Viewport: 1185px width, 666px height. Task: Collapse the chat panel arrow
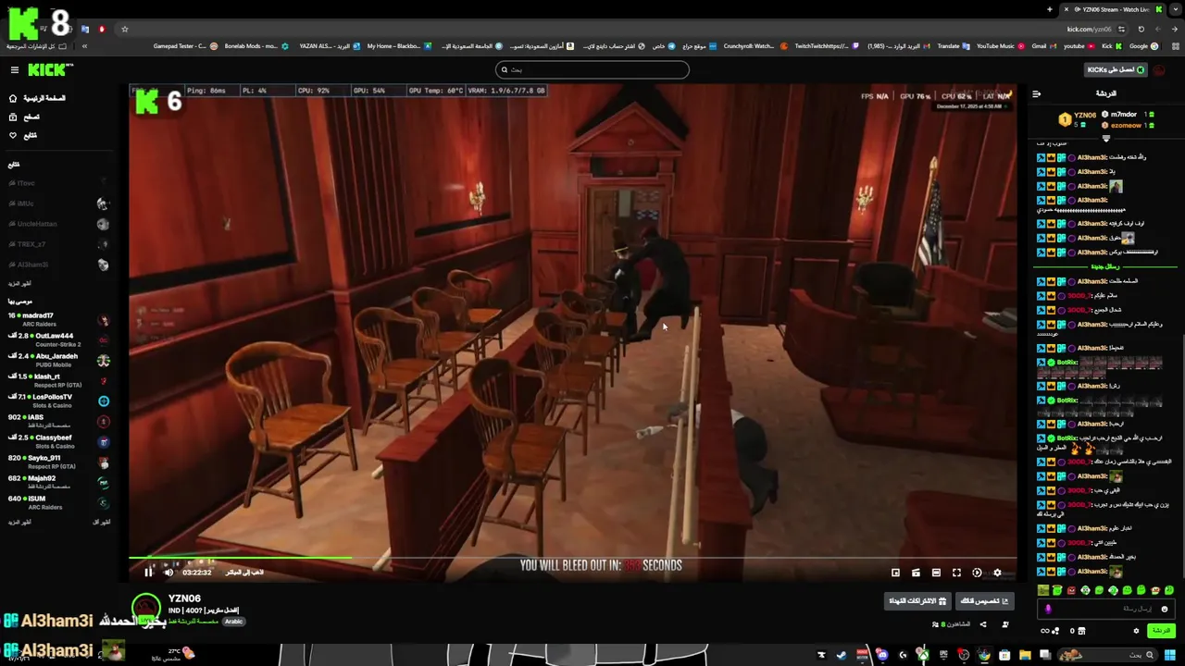click(1036, 93)
